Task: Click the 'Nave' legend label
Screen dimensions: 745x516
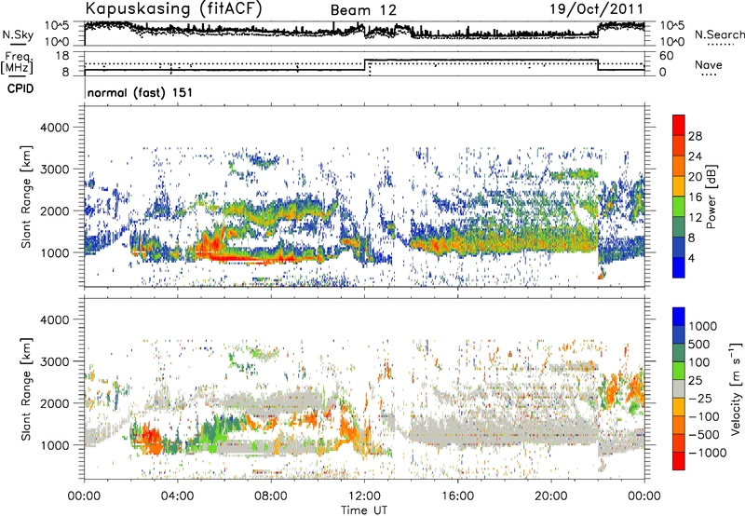Action: [x=708, y=65]
